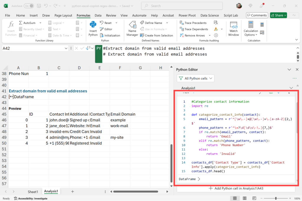Screen dimensions: 302x201
Task: Open the Python Editor from the ribbon
Action: [x=106, y=29]
